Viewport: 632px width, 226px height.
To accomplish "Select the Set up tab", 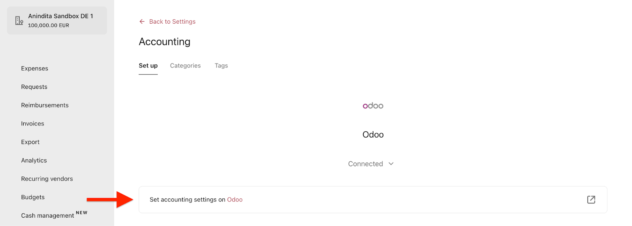I will coord(148,65).
